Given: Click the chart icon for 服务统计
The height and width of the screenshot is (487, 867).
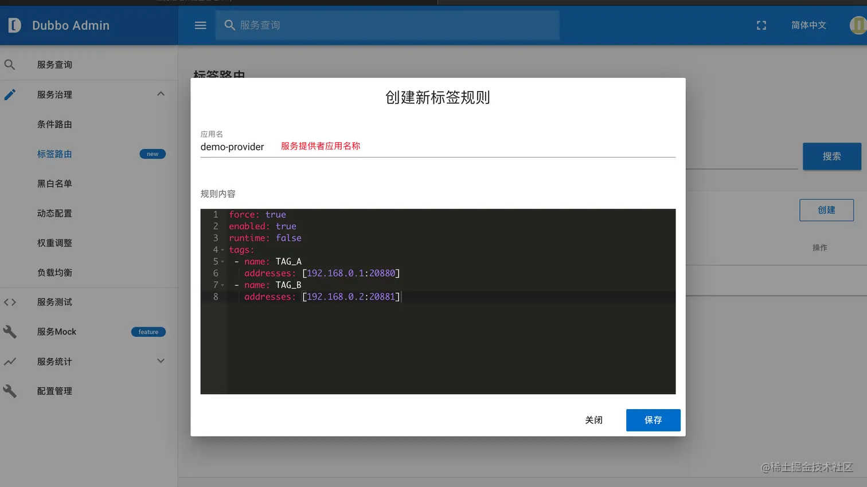Looking at the screenshot, I should coord(10,362).
